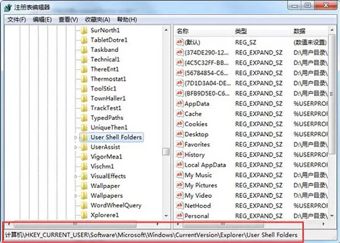Click the value list scroll down arrow
The height and width of the screenshot is (243, 340).
click(332, 216)
